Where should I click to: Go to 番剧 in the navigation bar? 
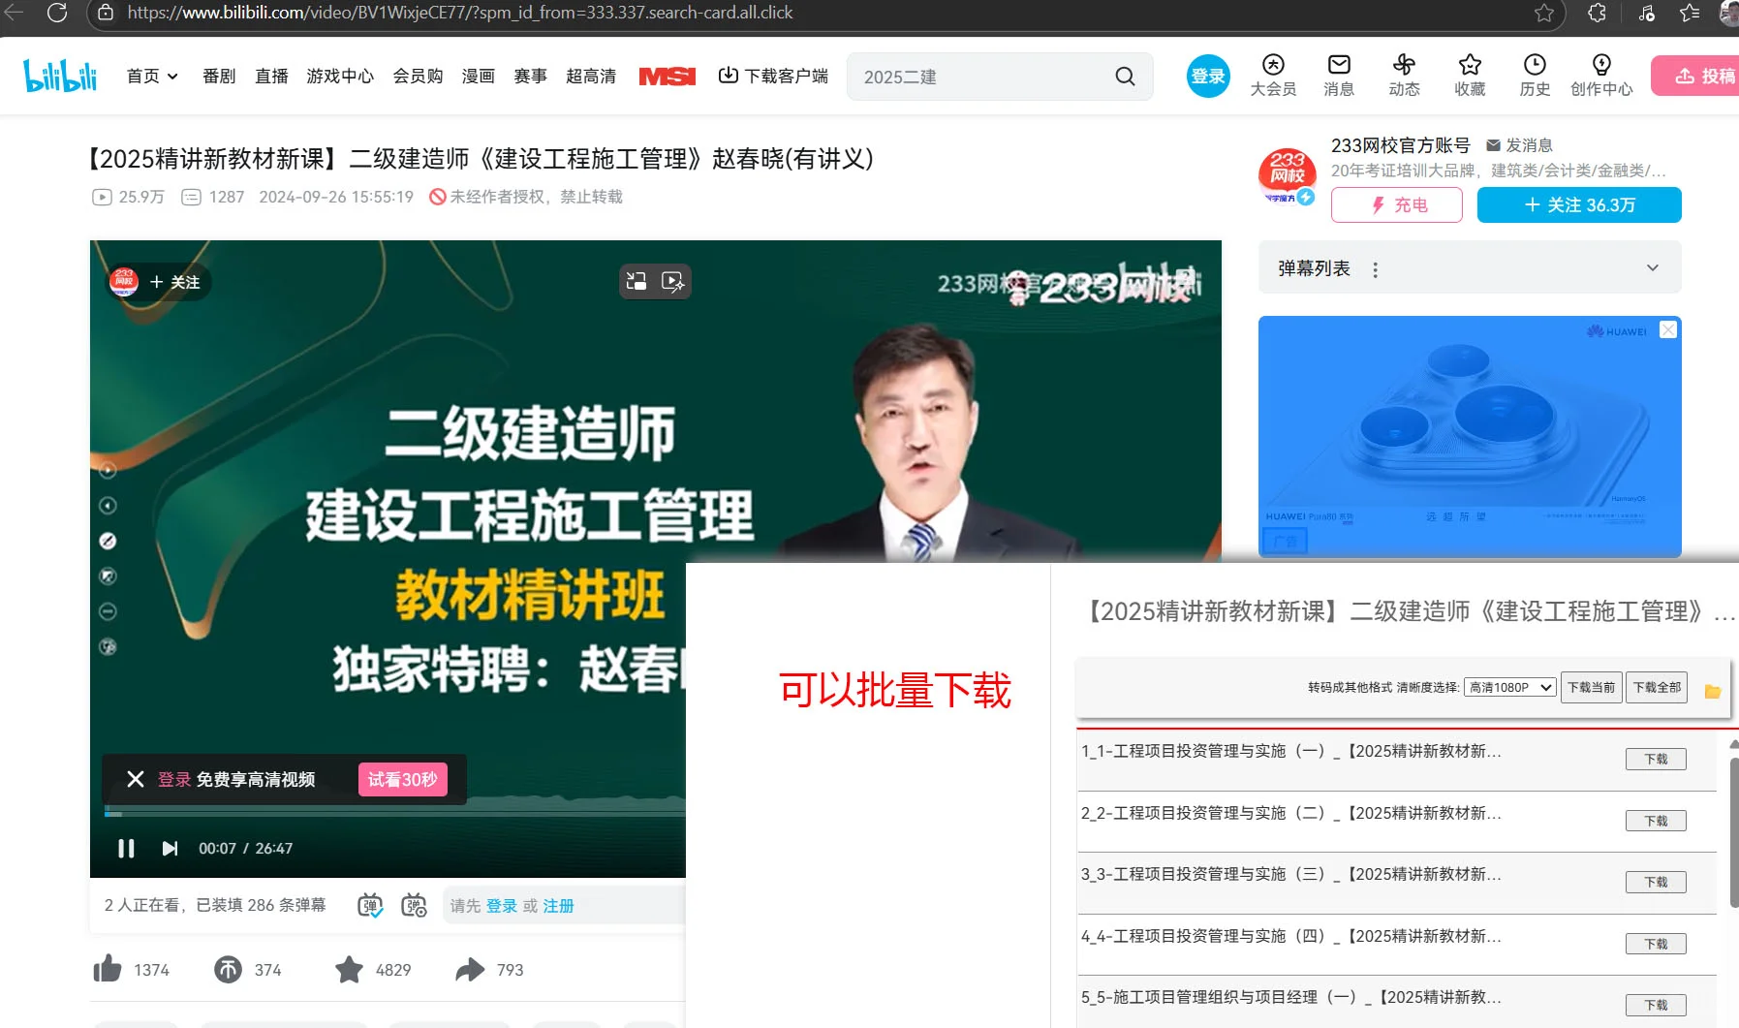(219, 76)
